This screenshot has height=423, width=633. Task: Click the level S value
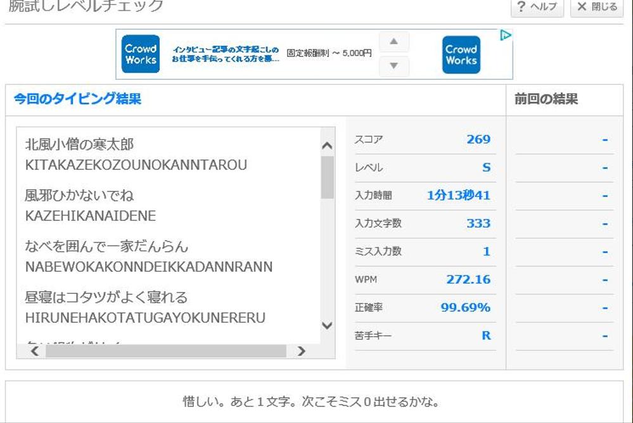click(x=485, y=166)
